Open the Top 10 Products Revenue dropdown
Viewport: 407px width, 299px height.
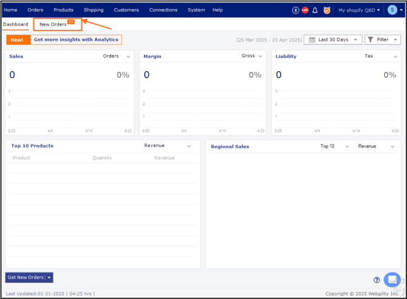(x=168, y=146)
